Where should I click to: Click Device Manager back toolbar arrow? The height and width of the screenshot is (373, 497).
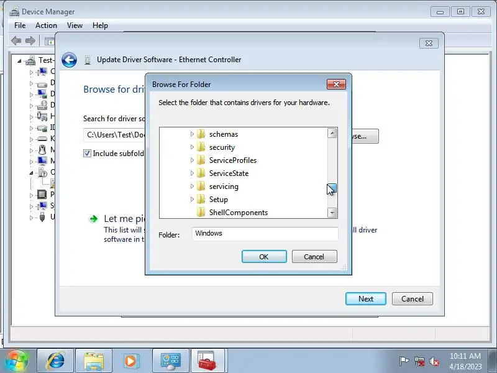[16, 40]
